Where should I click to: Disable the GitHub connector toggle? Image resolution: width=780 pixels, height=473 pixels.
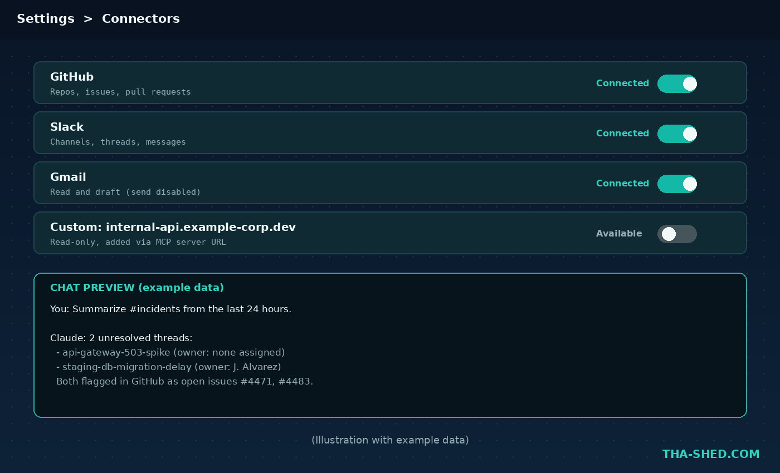pyautogui.click(x=677, y=83)
